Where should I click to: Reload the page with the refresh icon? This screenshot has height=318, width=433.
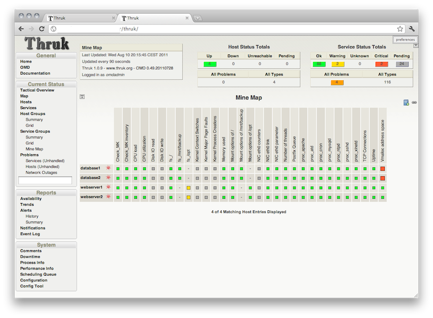pyautogui.click(x=43, y=29)
